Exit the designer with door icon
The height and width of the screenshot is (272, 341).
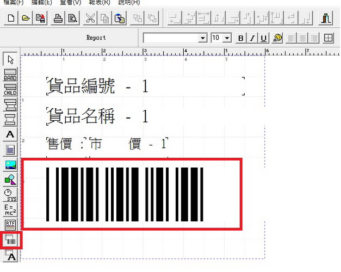[x=326, y=18]
